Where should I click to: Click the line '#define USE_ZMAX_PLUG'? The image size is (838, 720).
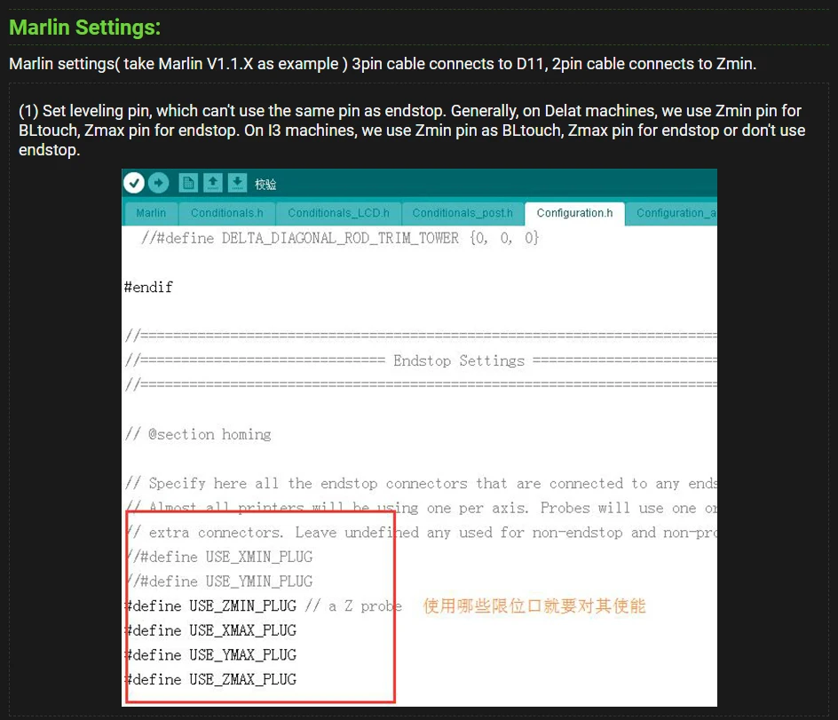coord(210,680)
